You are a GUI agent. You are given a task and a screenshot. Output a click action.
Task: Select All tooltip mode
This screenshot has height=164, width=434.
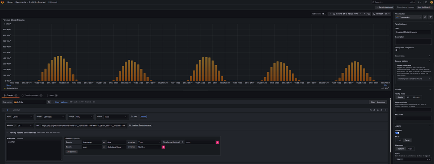408,97
